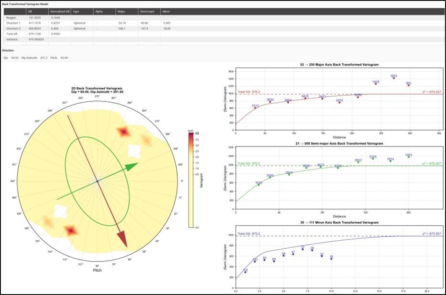Select data point labeled 118 in Minor plot
Image resolution: width=446 pixels, height=295 pixels.
pos(245,272)
